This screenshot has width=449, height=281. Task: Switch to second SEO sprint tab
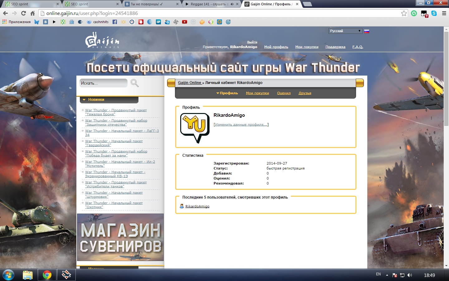[x=91, y=4]
